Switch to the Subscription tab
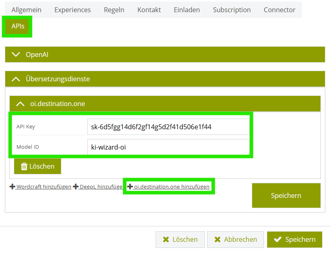Image resolution: width=331 pixels, height=254 pixels. coord(231,10)
